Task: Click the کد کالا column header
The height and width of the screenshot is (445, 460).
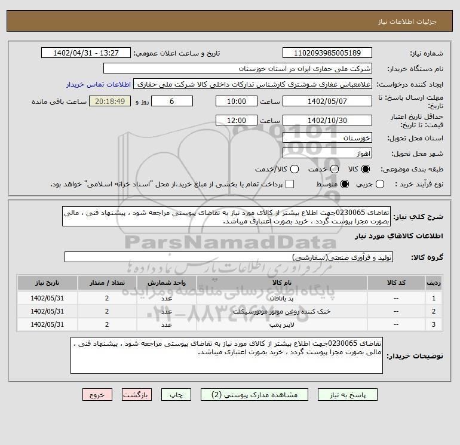Action: click(396, 283)
